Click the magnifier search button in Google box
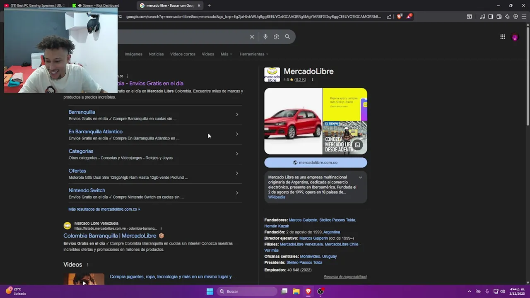530x298 pixels. click(287, 37)
